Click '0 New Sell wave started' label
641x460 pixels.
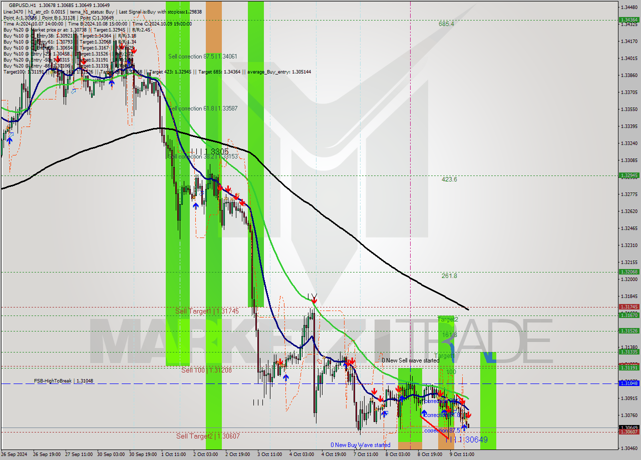click(x=411, y=360)
